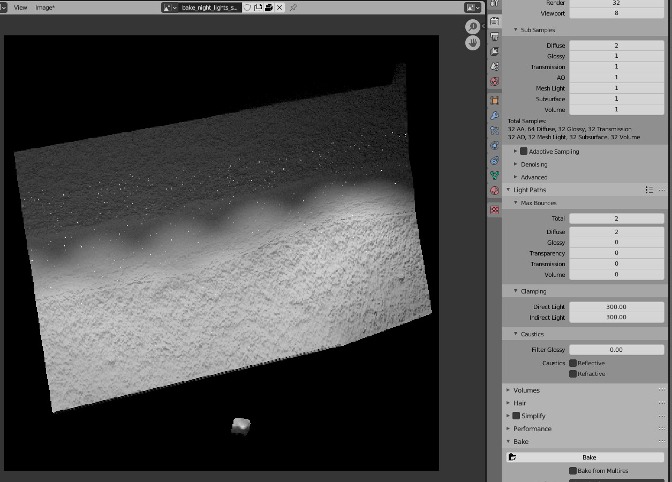The image size is (672, 482).
Task: Adjust the Direct Light clamping slider
Action: [617, 307]
